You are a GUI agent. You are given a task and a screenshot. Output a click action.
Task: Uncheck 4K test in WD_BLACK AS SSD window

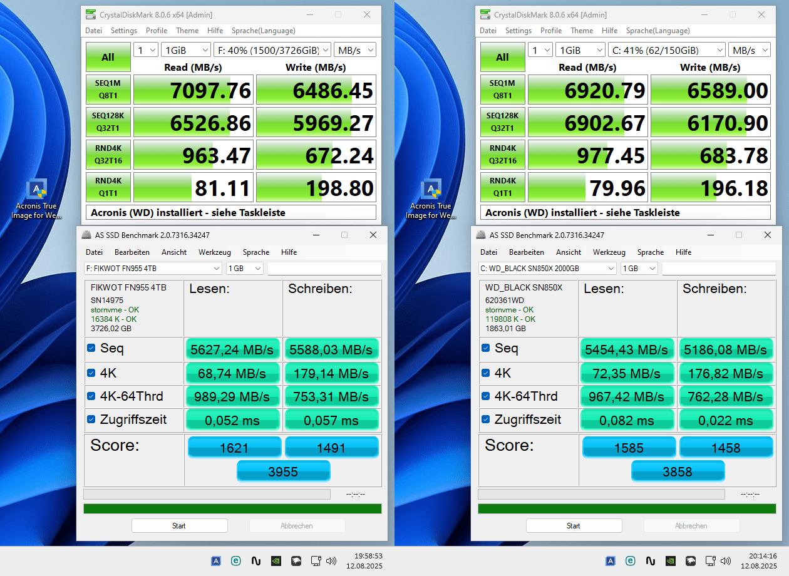[x=486, y=373]
